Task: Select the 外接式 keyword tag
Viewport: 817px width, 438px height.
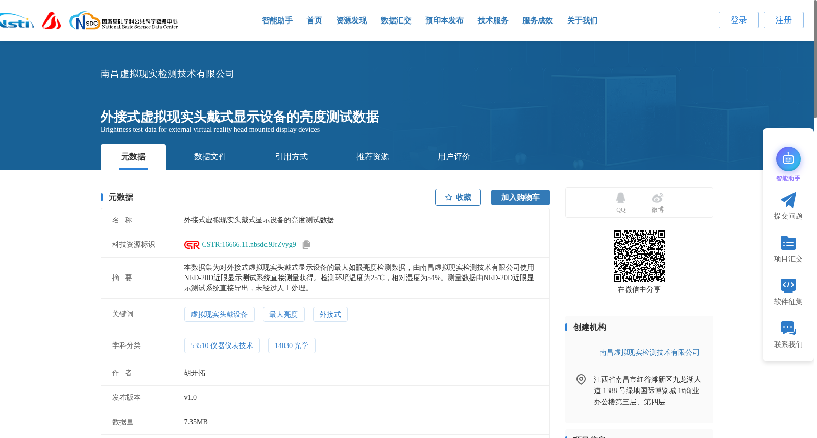Action: (x=330, y=314)
